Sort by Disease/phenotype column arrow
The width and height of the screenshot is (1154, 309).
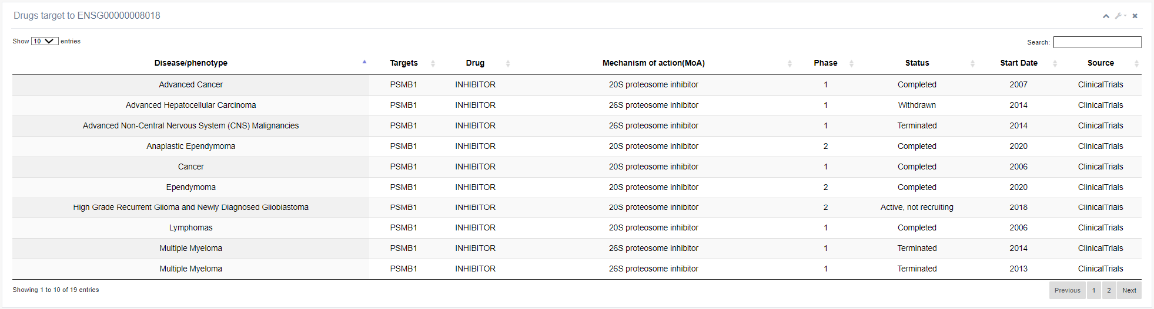point(364,62)
